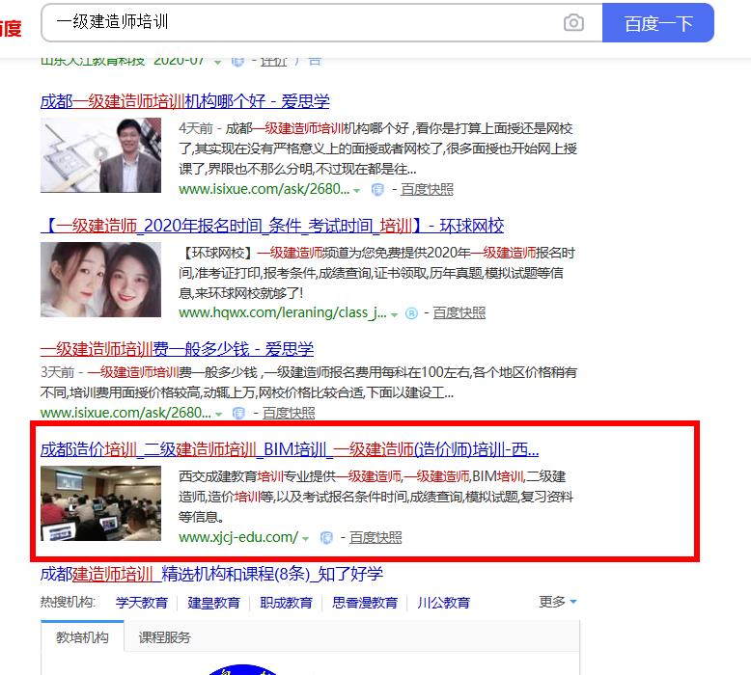This screenshot has height=675, width=751.
Task: Click the camera image search icon
Action: point(573,23)
